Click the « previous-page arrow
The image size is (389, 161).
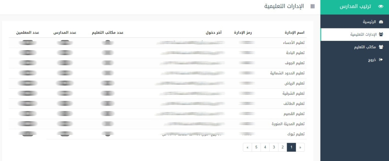tap(300, 147)
